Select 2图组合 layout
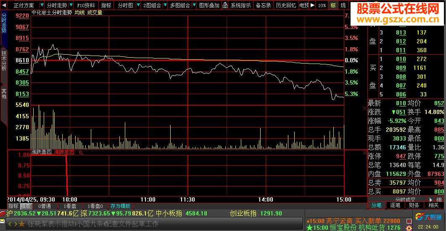Image resolution: width=446 pixels, height=231 pixels. 152,5
